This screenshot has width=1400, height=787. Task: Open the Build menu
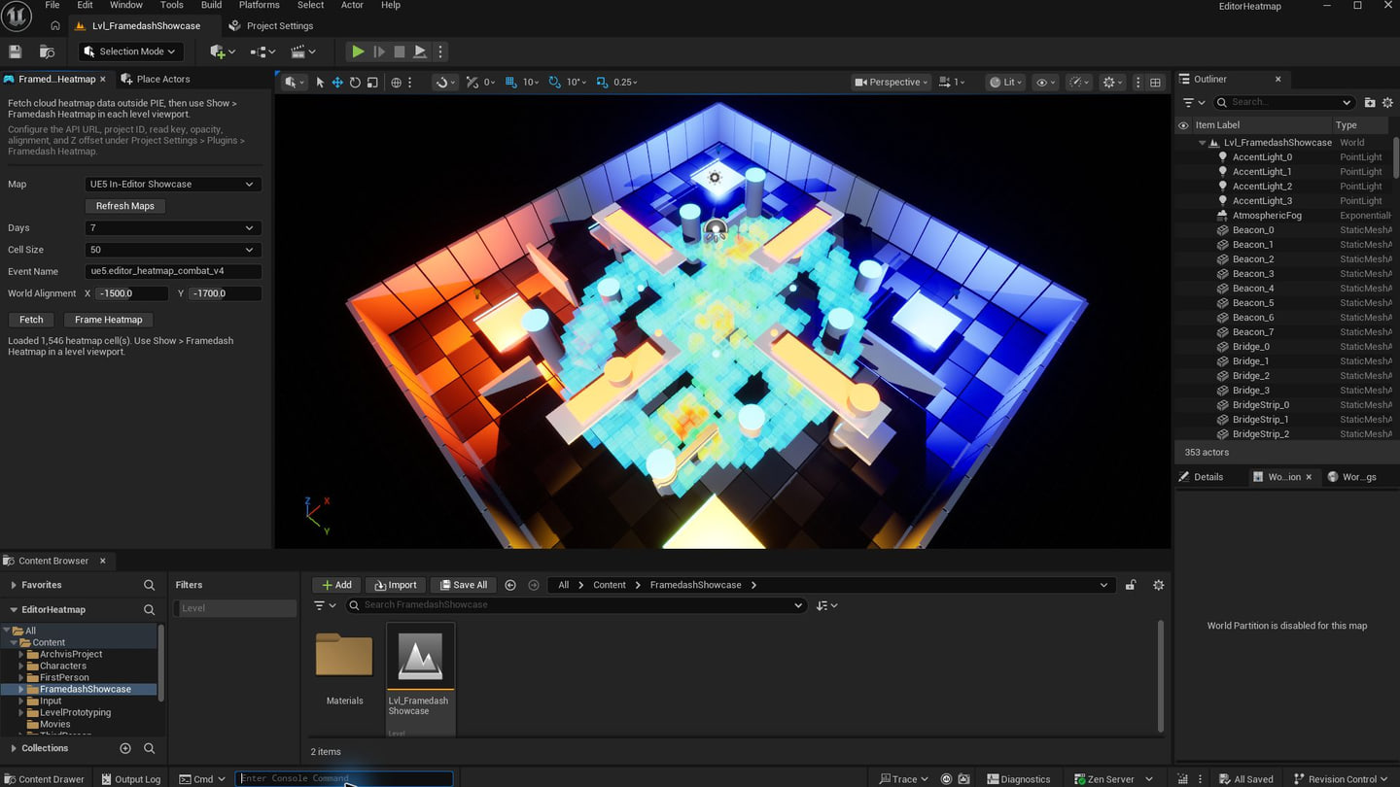point(211,5)
